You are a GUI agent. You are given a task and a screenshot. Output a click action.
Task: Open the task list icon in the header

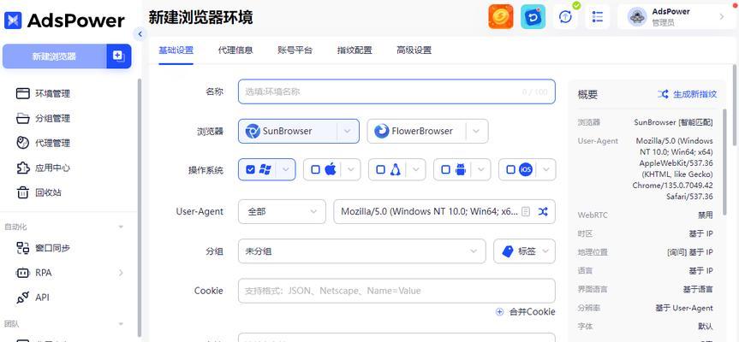598,17
